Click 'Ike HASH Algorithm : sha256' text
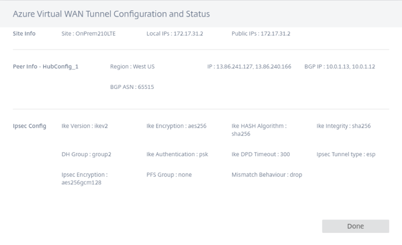 coord(259,129)
